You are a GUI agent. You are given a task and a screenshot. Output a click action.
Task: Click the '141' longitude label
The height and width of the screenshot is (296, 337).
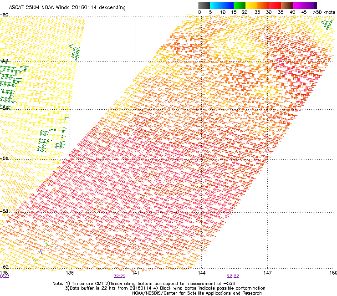pyautogui.click(x=135, y=273)
